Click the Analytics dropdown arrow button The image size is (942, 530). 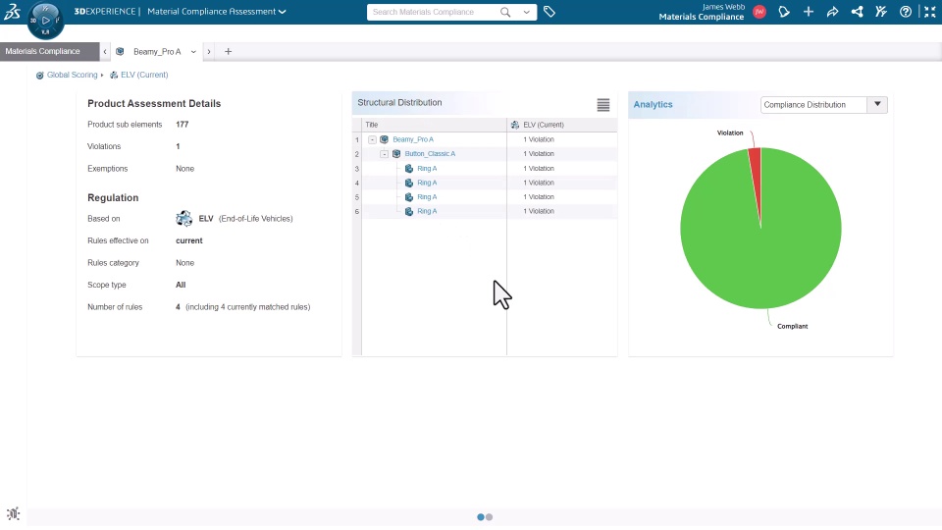pyautogui.click(x=877, y=105)
